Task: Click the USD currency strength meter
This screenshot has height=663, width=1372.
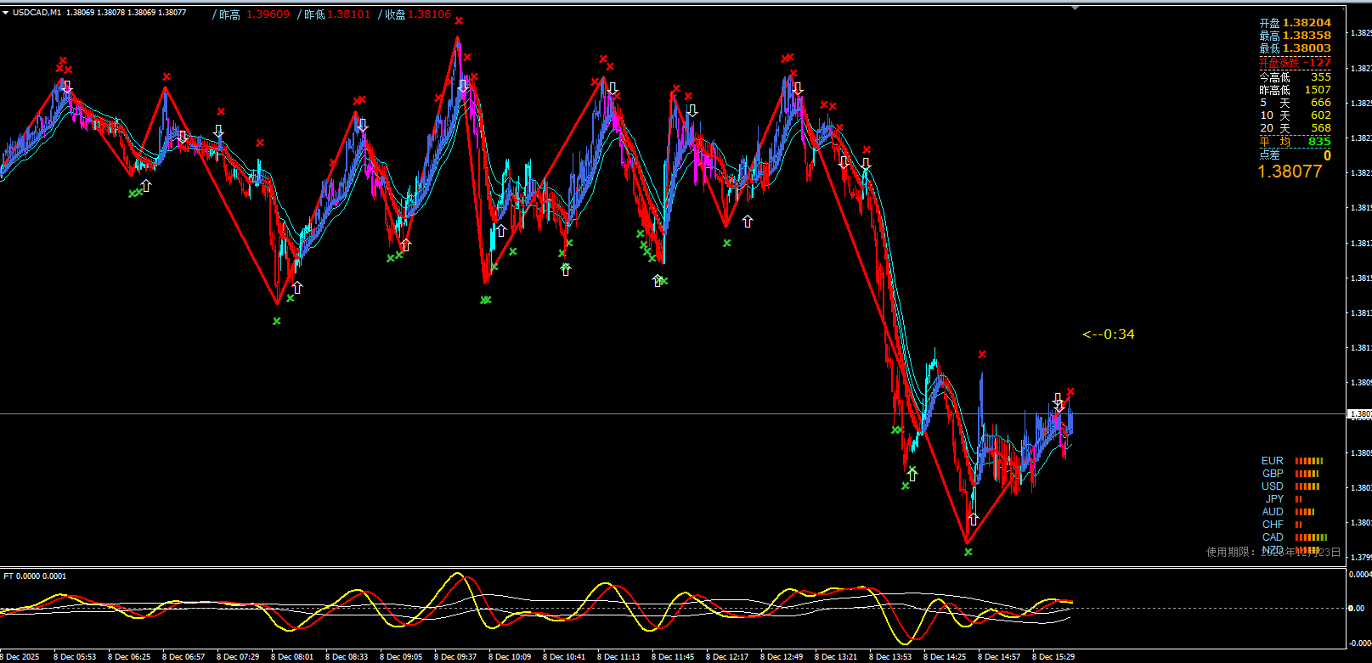Action: [x=1290, y=486]
